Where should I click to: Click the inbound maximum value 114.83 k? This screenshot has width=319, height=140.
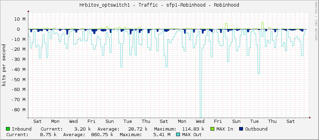click(193, 129)
